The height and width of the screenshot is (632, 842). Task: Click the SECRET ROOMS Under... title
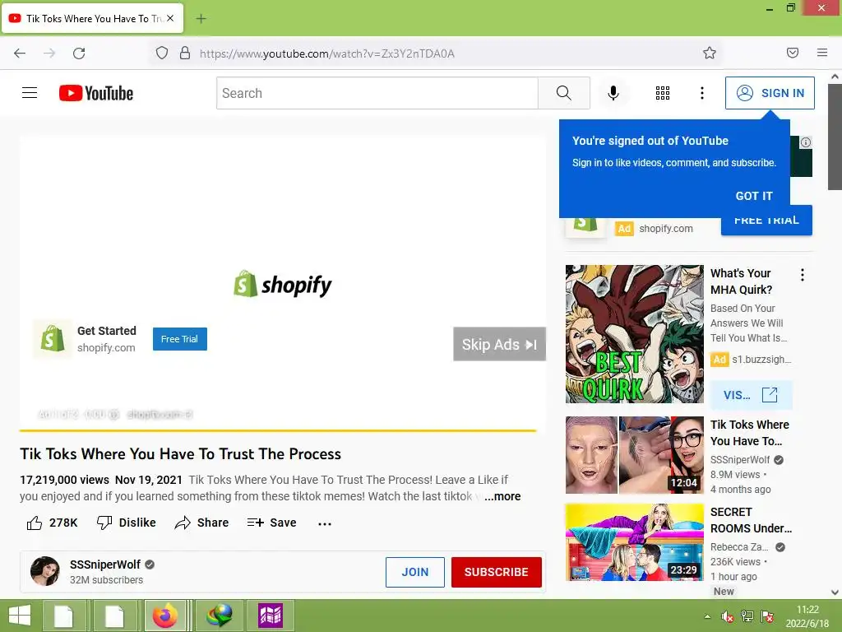[x=751, y=520]
